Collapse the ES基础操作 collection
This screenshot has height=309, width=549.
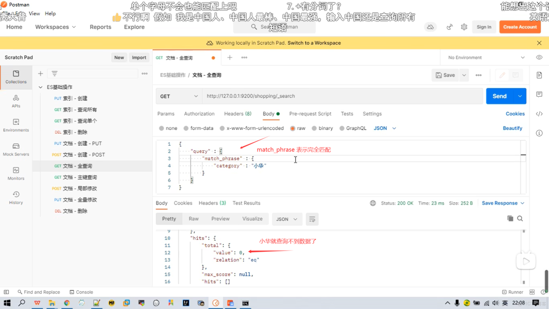point(41,86)
